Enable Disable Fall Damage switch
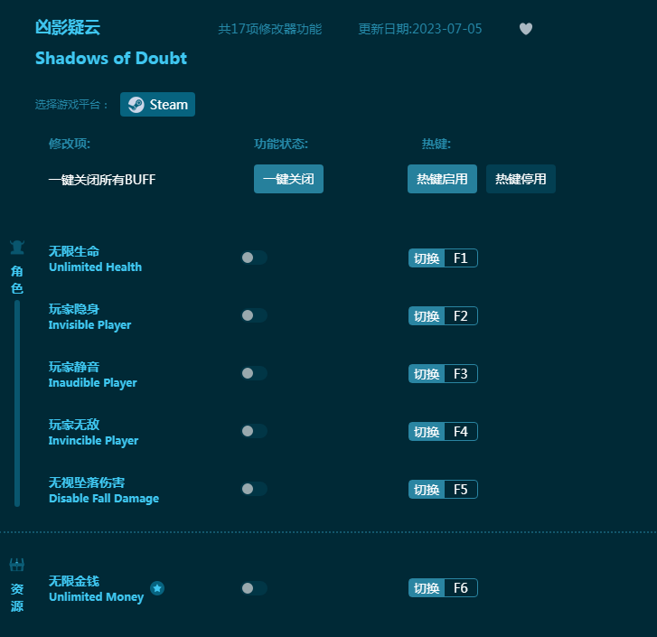Screen dimensions: 657x637 coord(254,489)
